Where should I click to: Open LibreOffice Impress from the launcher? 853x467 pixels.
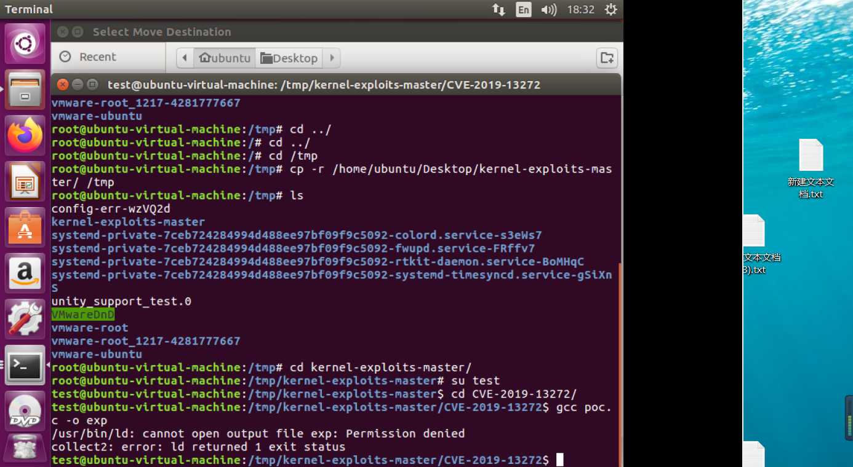tap(25, 182)
